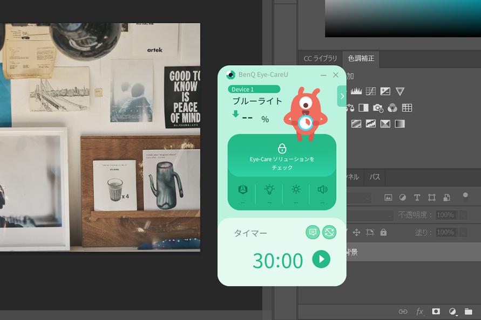Image resolution: width=481 pixels, height=320 pixels.
Task: Add a Channel Mixer adjustment
Action: (392, 108)
